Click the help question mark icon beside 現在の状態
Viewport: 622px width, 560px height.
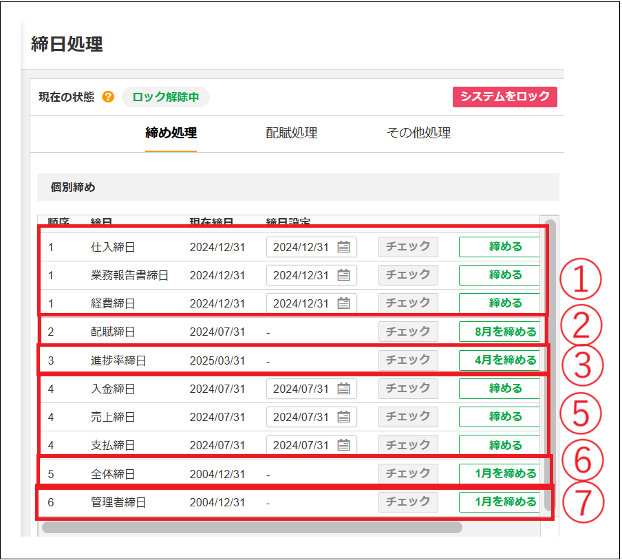pyautogui.click(x=108, y=97)
